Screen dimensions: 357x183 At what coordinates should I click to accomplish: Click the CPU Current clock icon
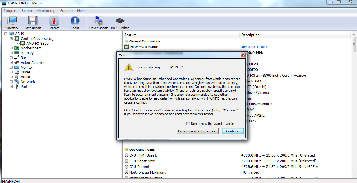pyautogui.click(x=127, y=166)
